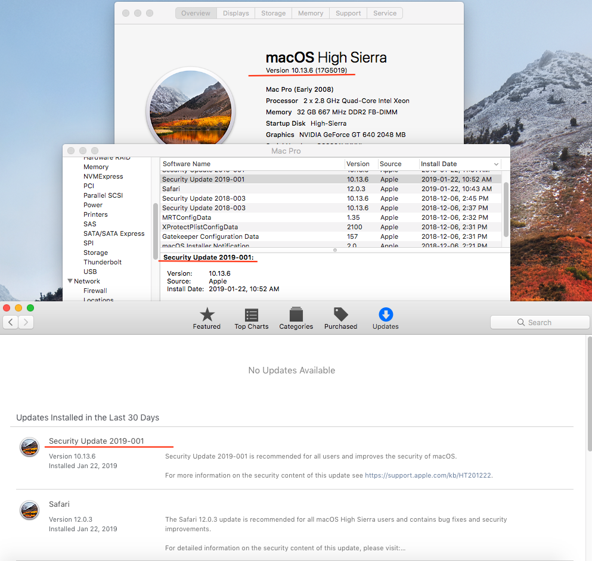Click the System Information sidebar scrollbar
The image size is (592, 561).
(155, 231)
